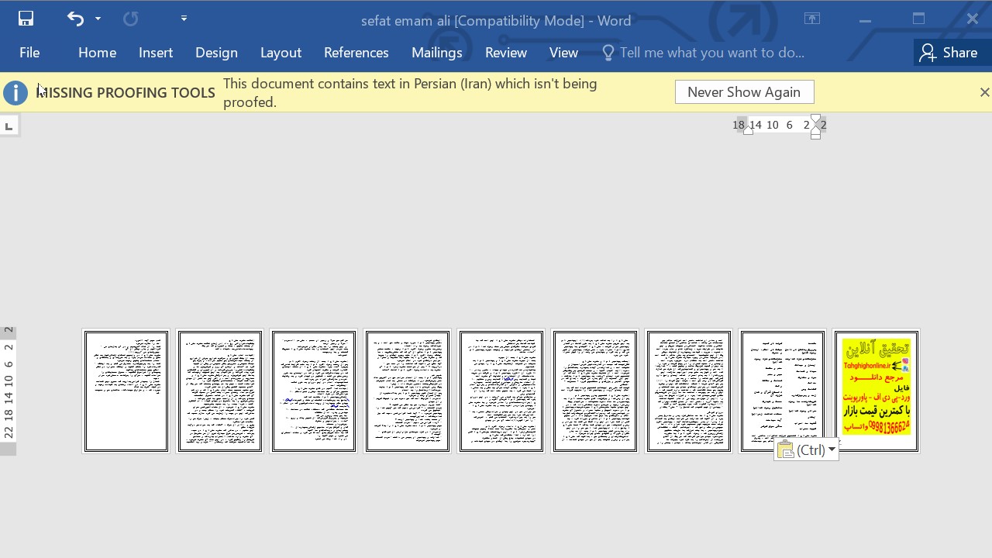The height and width of the screenshot is (558, 992).
Task: Click the Paste Options clipboard icon
Action: (786, 450)
